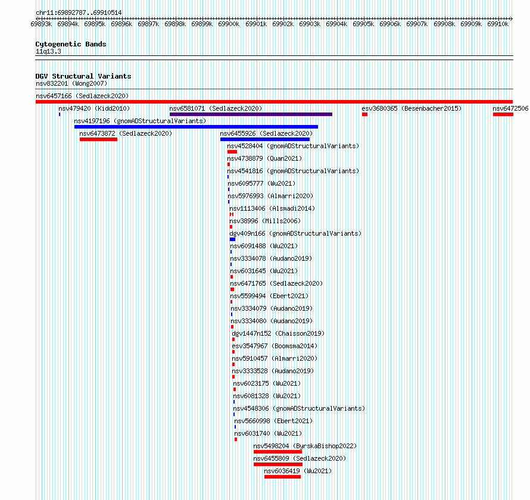Click red bar at nsv6472506

(x=503, y=114)
